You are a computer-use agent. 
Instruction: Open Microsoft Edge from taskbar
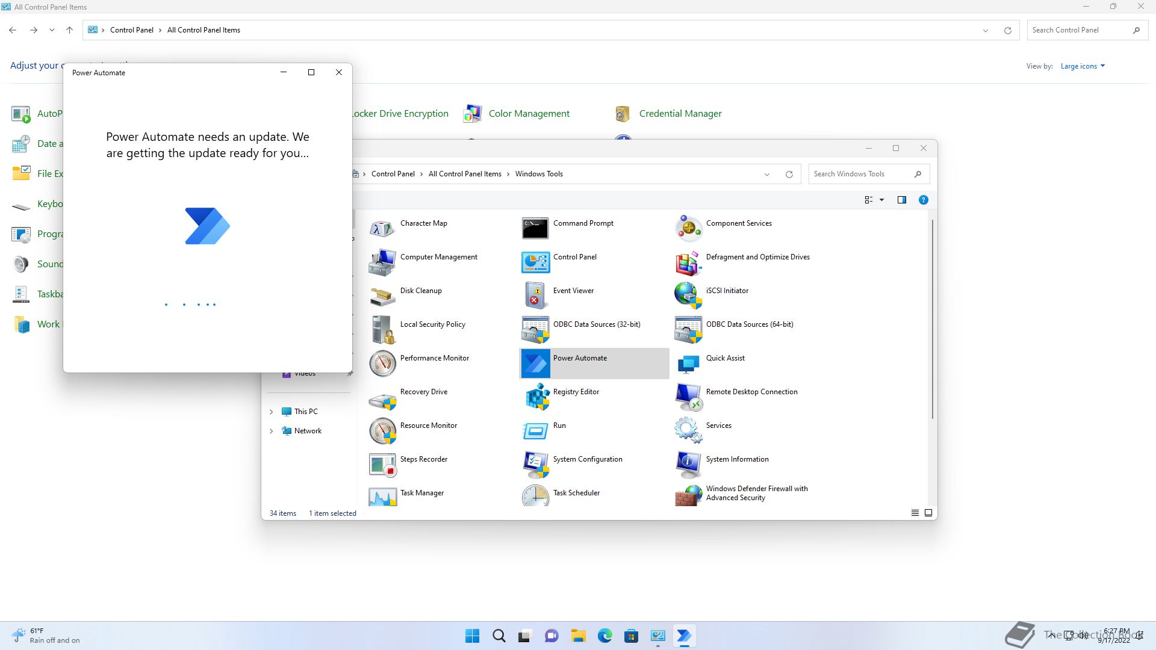(x=605, y=636)
